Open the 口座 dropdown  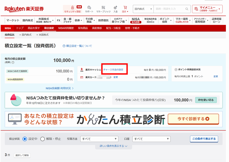coord(151,139)
